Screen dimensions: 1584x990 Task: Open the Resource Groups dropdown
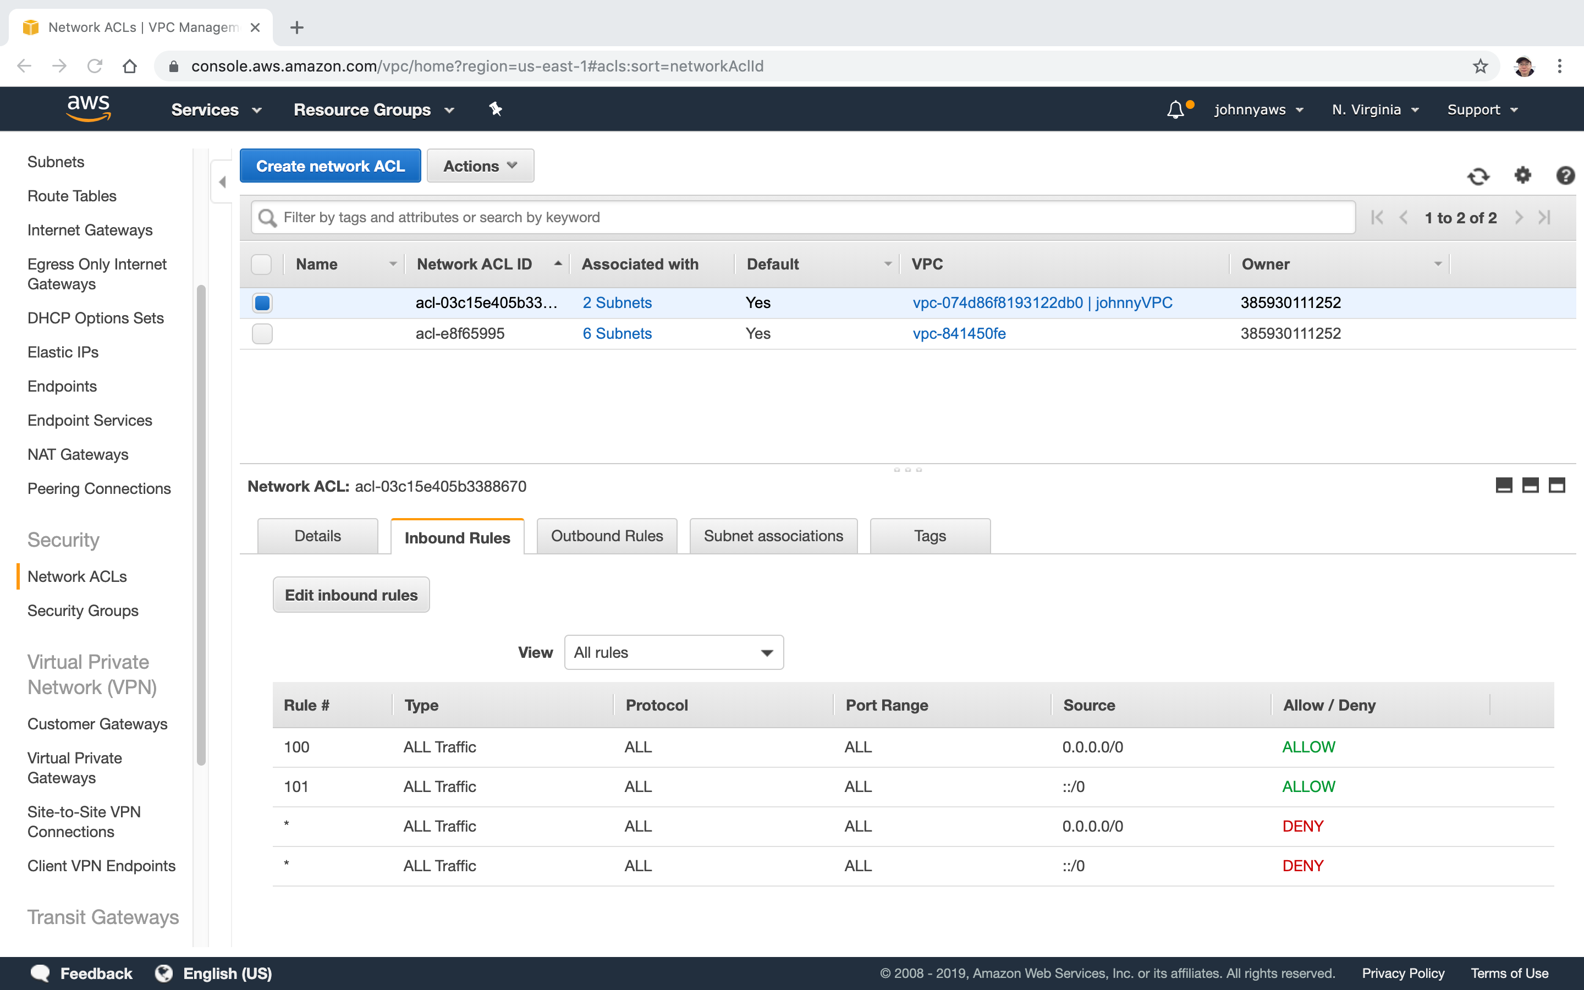pos(374,109)
